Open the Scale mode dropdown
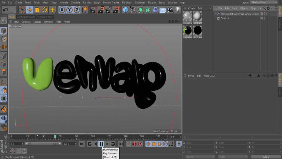The image size is (282, 159). tap(232, 157)
